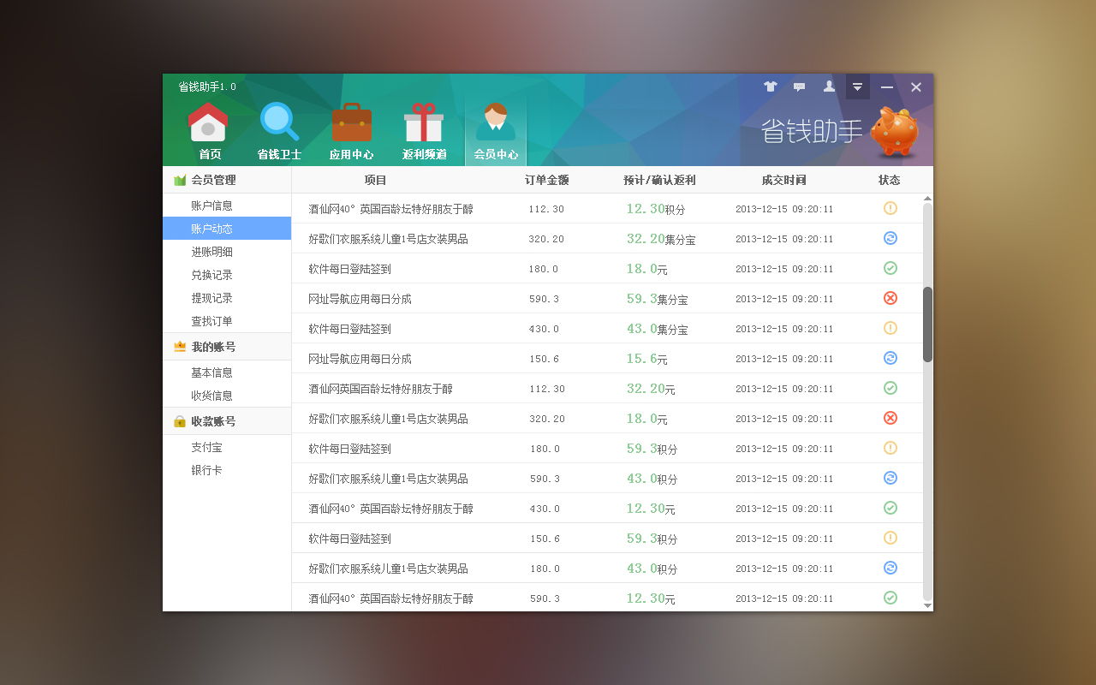This screenshot has height=685, width=1096.
Task: Click the skin T-shirt icon in title bar
Action: click(x=771, y=86)
